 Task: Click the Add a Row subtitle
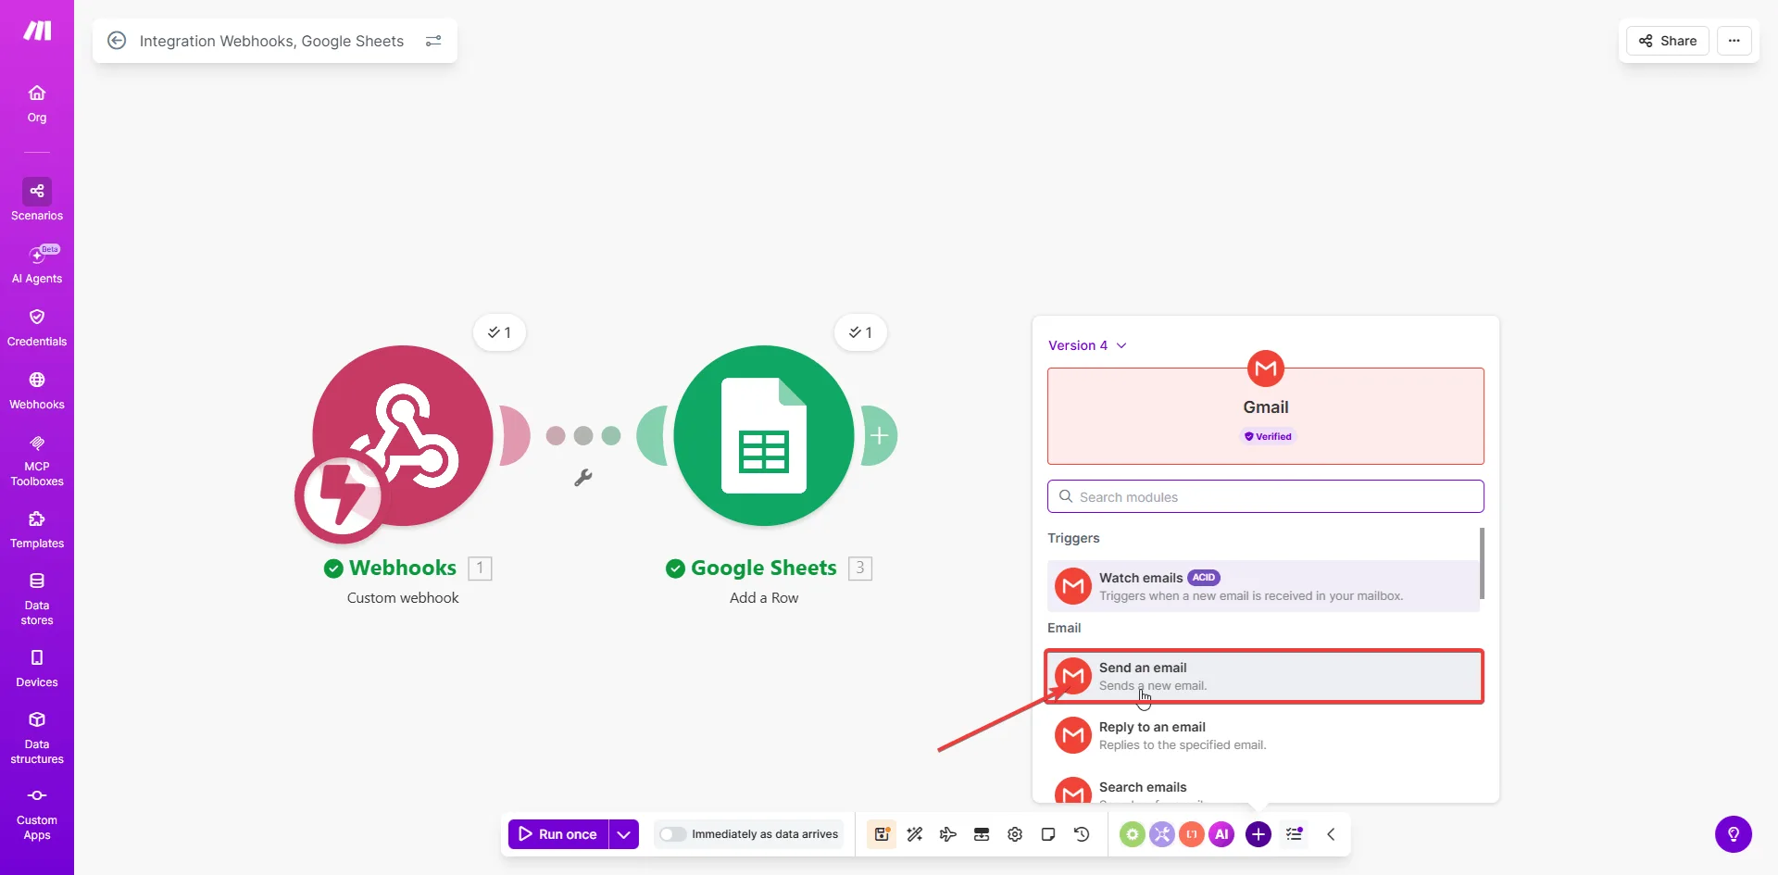point(764,598)
